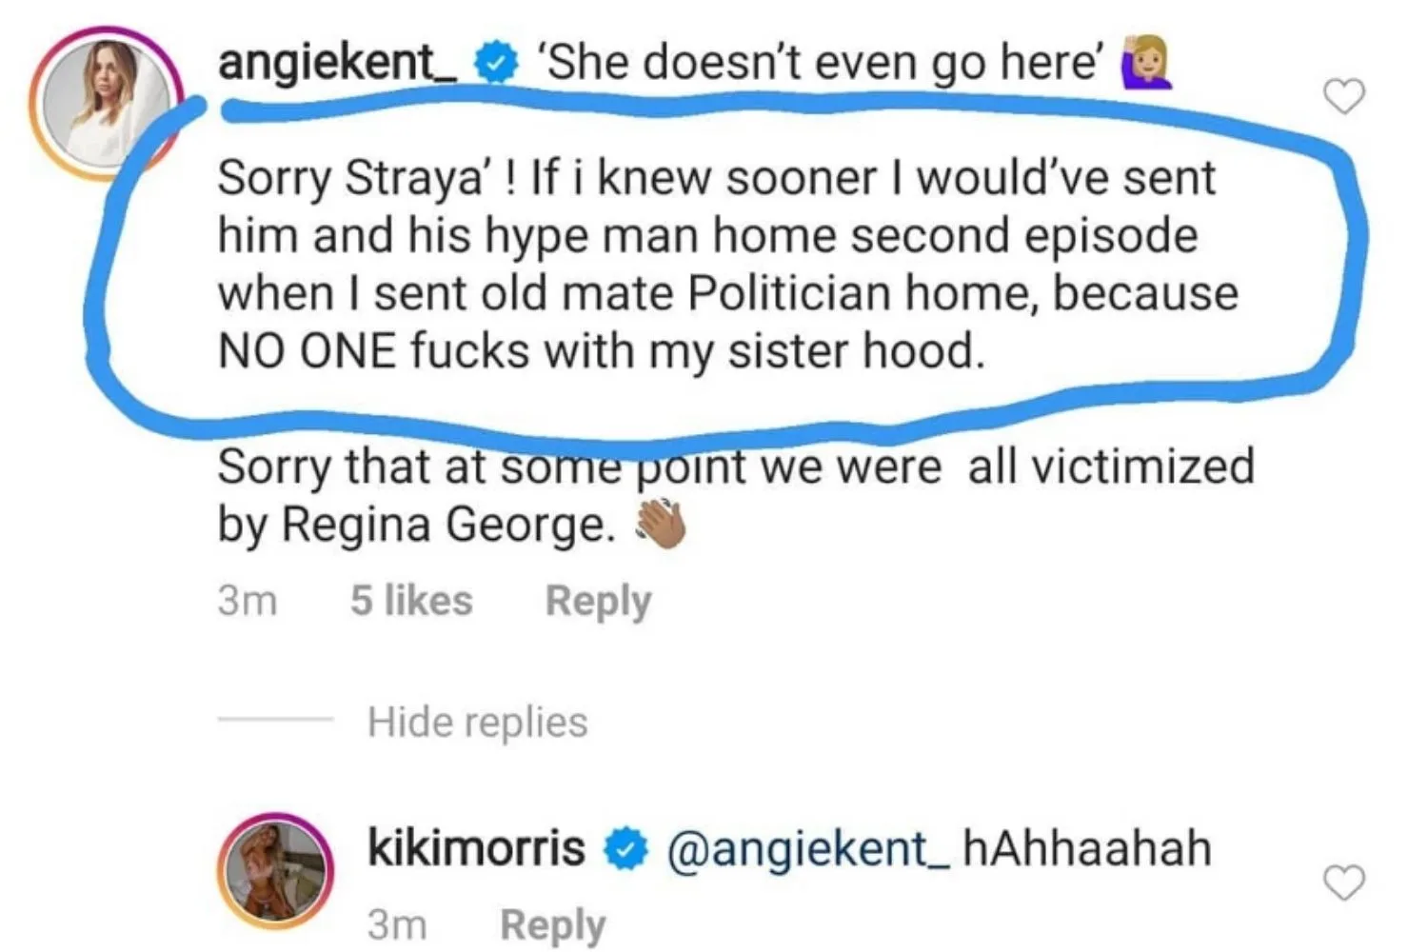Image resolution: width=1428 pixels, height=952 pixels.
Task: Open angiekent_'s profile picture
Action: (105, 86)
